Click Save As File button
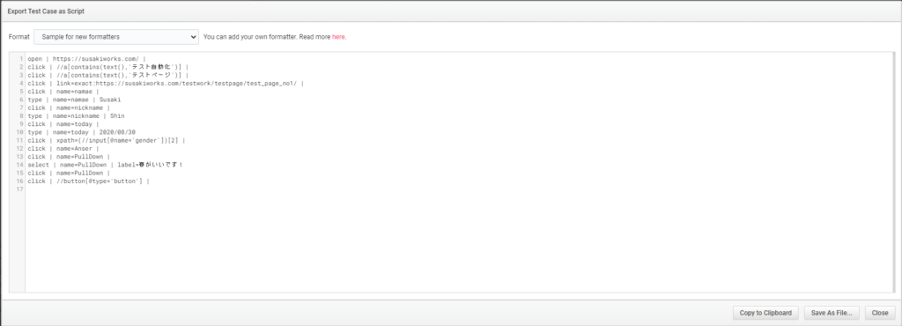Image resolution: width=902 pixels, height=326 pixels. 832,313
